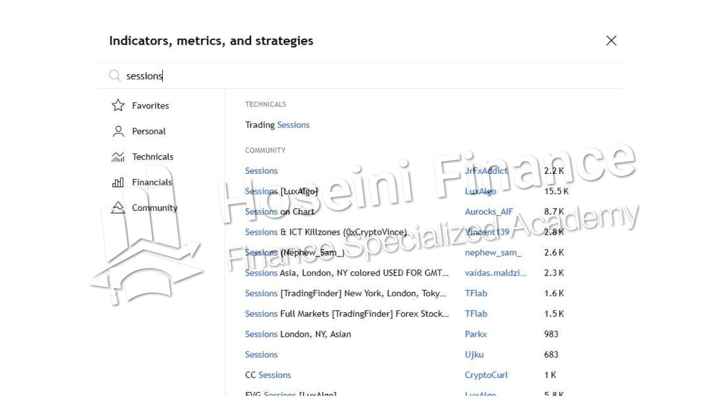Focus the search field containing 'sessions'
This screenshot has height=416, width=720.
(x=318, y=76)
